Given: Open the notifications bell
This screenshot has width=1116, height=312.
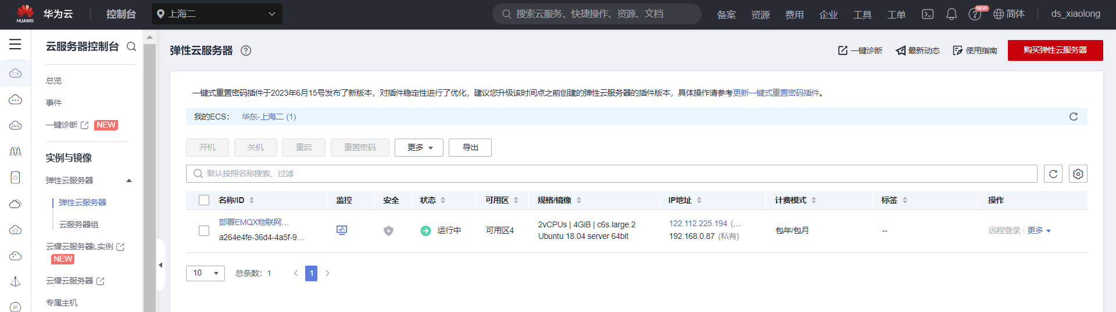Looking at the screenshot, I should point(952,14).
